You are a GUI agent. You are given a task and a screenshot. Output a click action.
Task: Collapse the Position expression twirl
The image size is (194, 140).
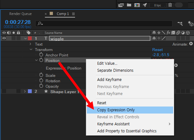[36, 60]
